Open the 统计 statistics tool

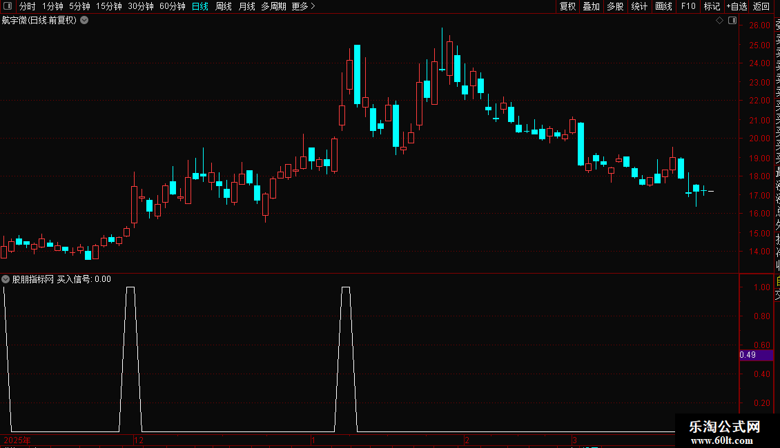pos(639,6)
